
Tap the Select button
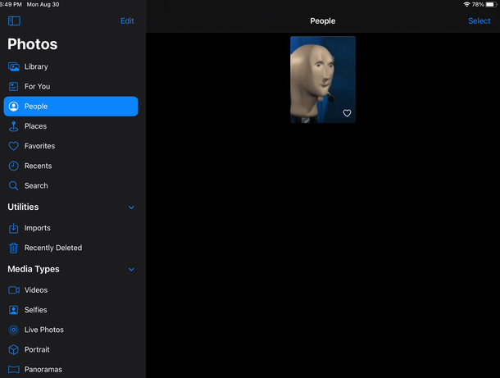(x=479, y=21)
